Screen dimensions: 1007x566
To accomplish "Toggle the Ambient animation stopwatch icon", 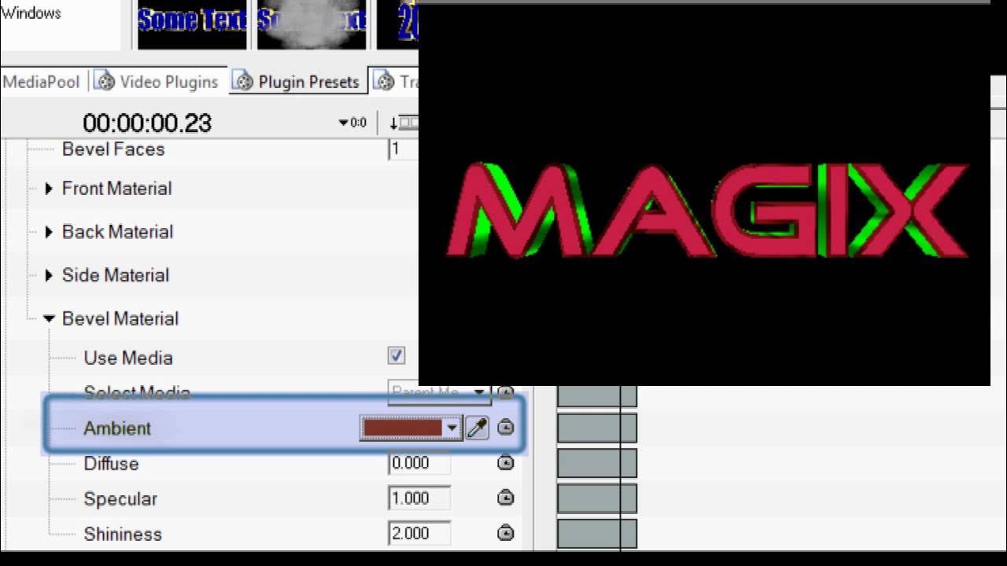I will coord(506,428).
